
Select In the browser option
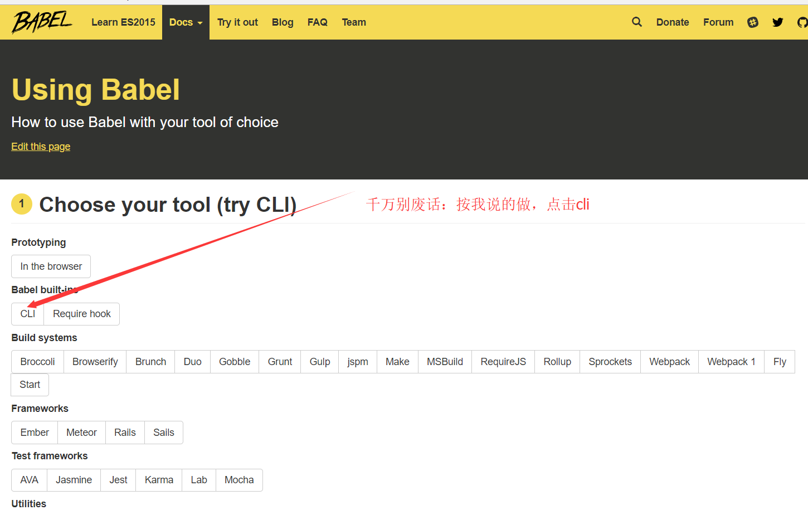coord(51,266)
